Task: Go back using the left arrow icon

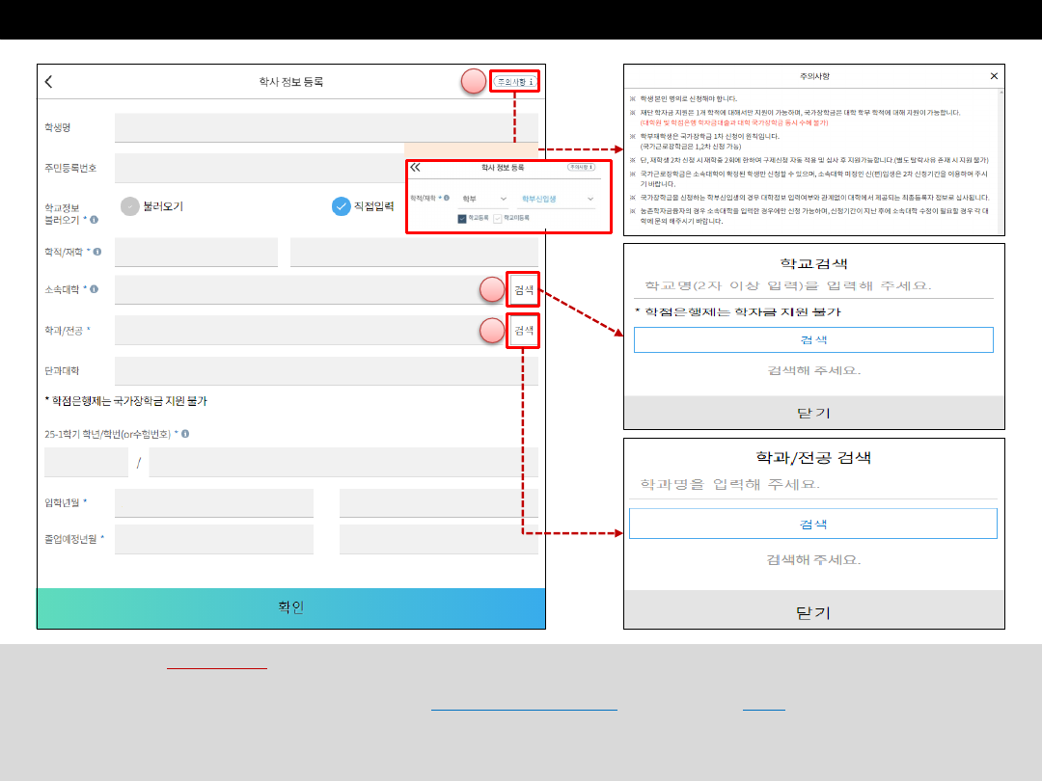Action: [x=49, y=82]
